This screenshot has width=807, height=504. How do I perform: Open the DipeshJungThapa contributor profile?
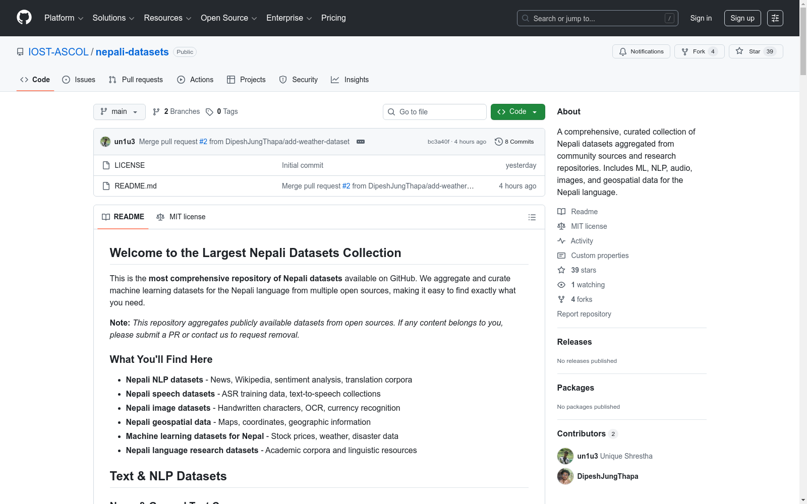pyautogui.click(x=608, y=476)
